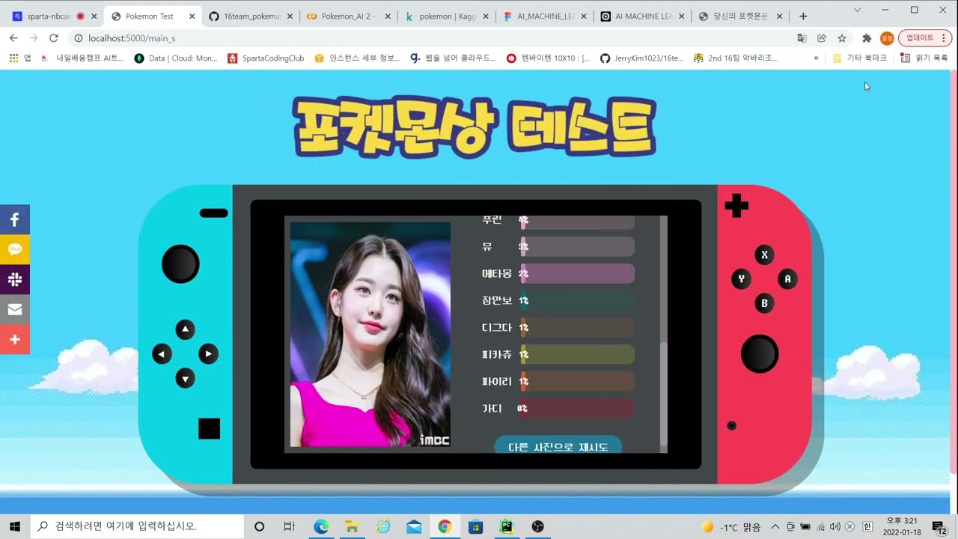Bookmark this page with the star icon

tap(842, 38)
